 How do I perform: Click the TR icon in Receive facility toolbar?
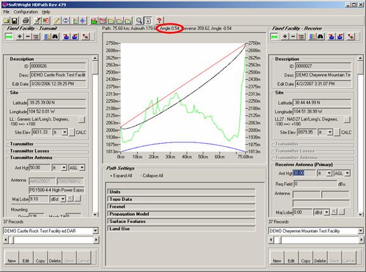(350, 36)
